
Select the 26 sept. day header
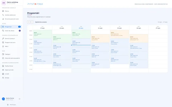click(139, 27)
